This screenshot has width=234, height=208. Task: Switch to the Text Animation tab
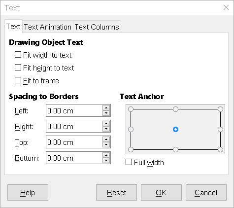click(48, 27)
